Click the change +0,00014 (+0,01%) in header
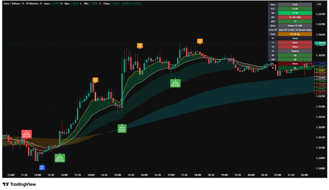The height and width of the screenshot is (190, 329). click(x=132, y=4)
